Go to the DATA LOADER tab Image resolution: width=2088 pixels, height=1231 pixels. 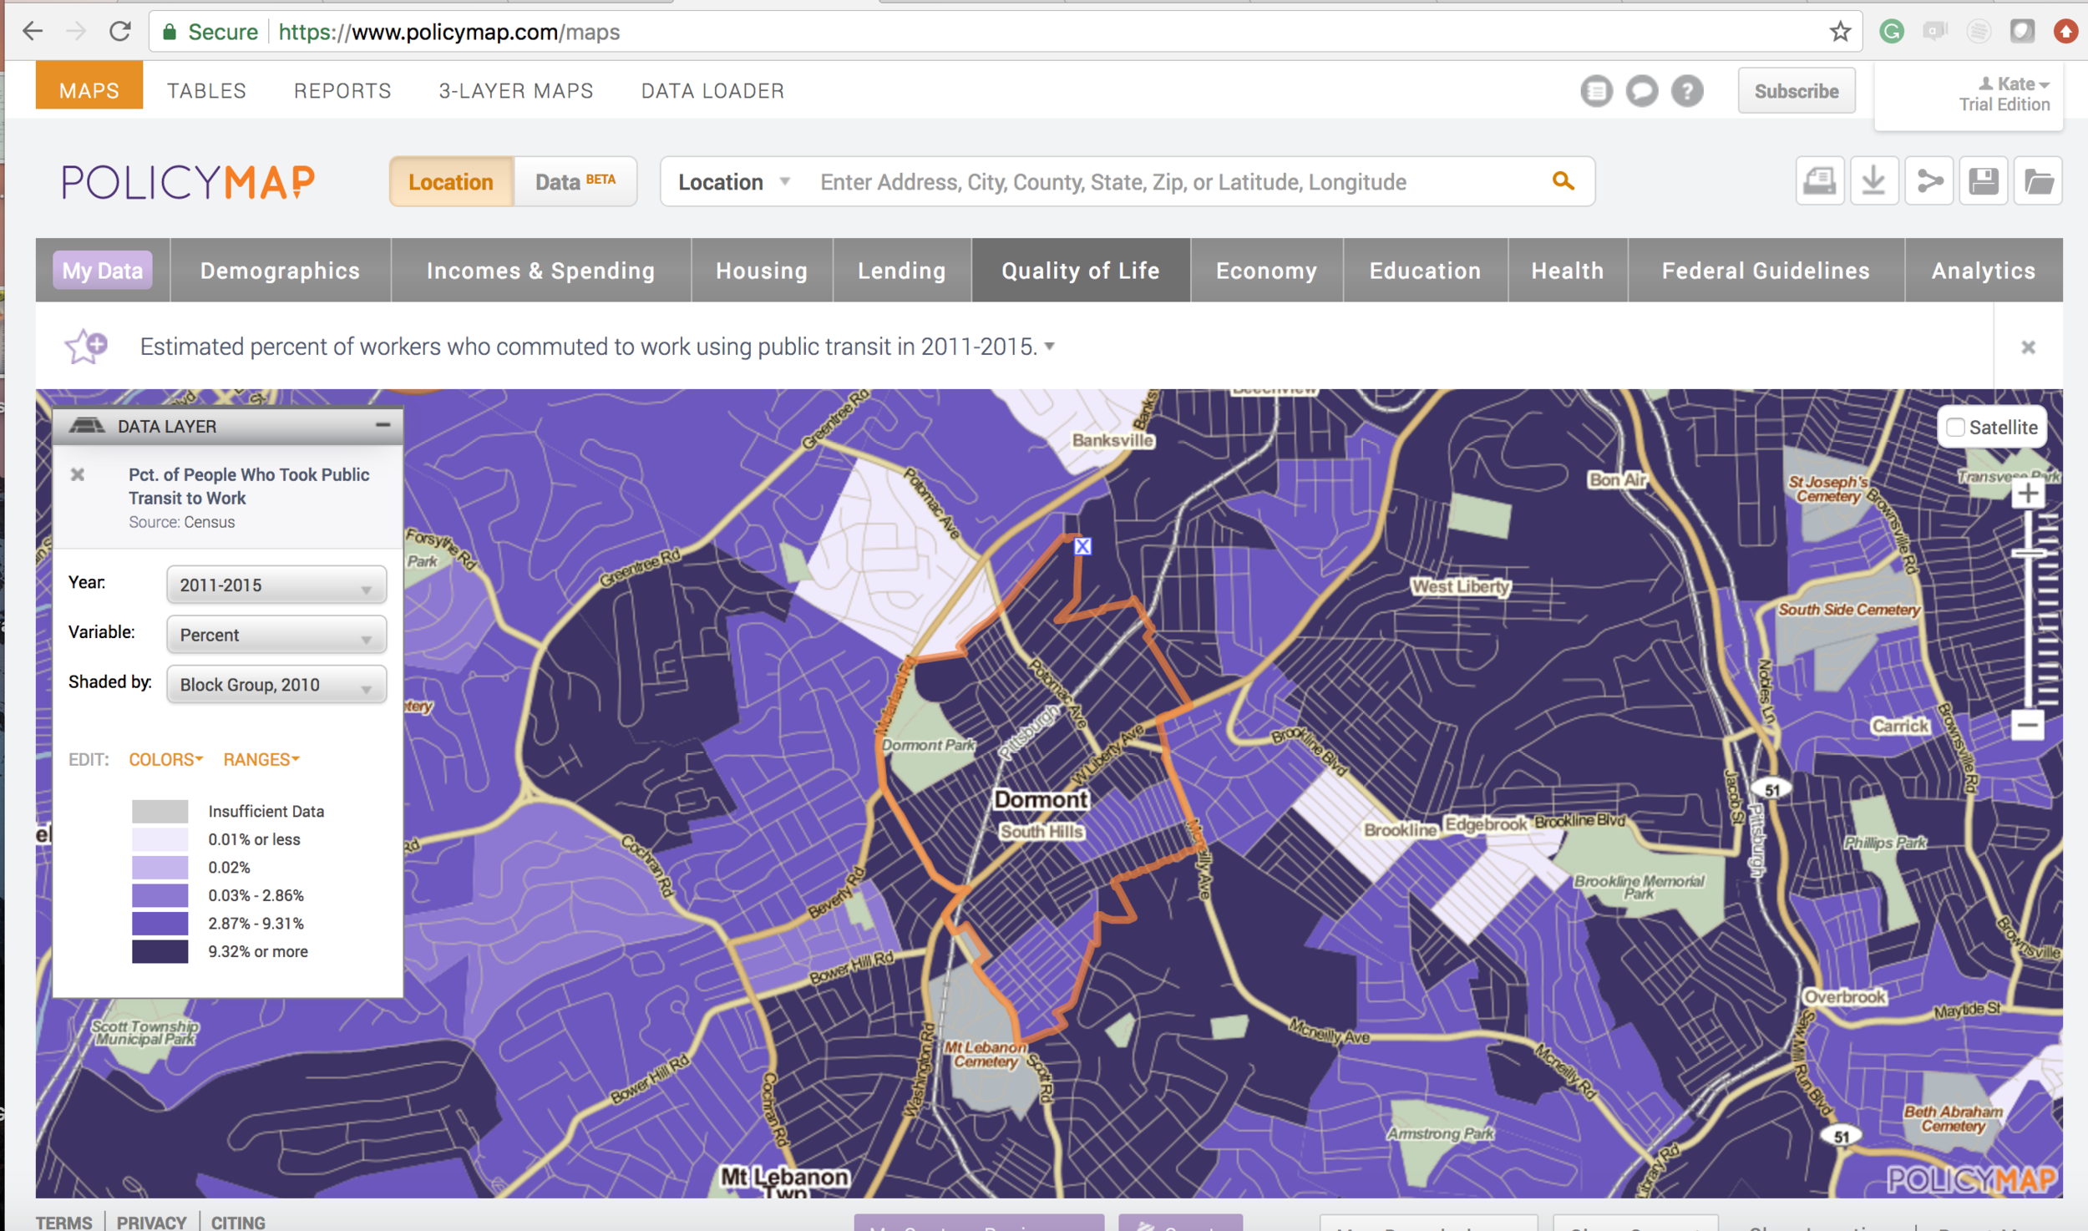pos(712,90)
